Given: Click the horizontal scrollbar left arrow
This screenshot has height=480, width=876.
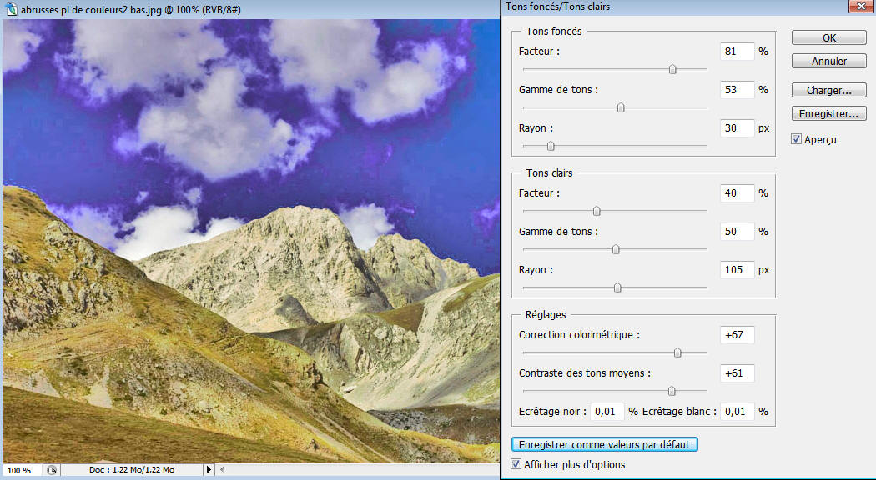Looking at the screenshot, I should 223,470.
